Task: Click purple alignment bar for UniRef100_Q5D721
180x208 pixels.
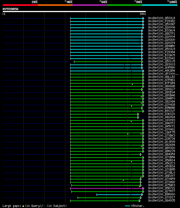Action: [x=107, y=188]
